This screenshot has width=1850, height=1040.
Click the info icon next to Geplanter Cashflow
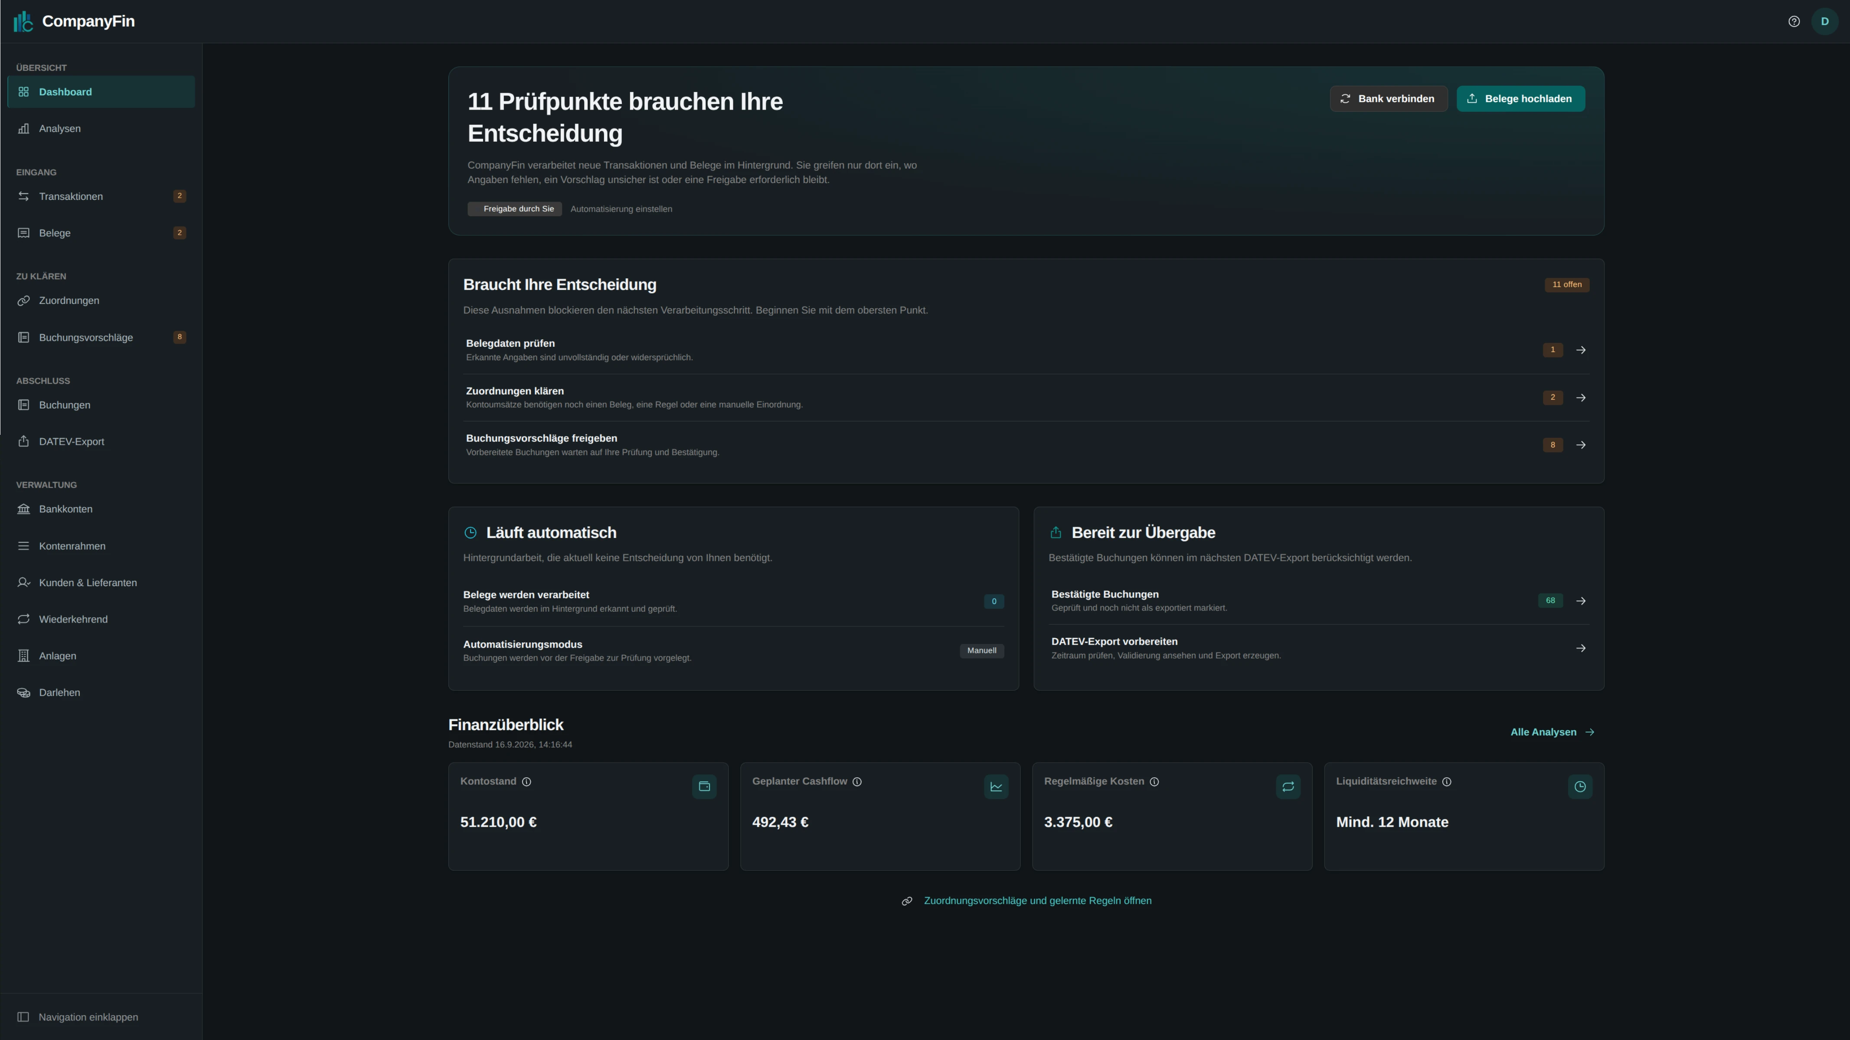pos(857,782)
